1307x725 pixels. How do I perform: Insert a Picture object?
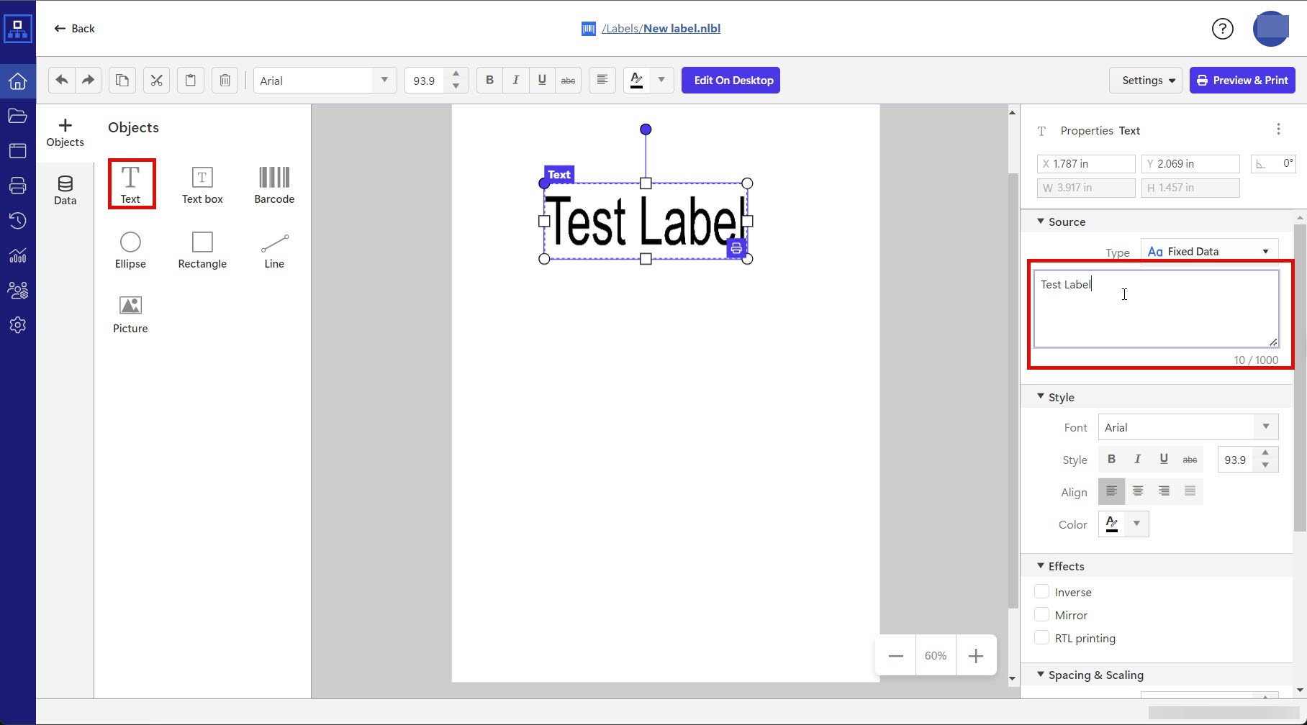(x=130, y=314)
